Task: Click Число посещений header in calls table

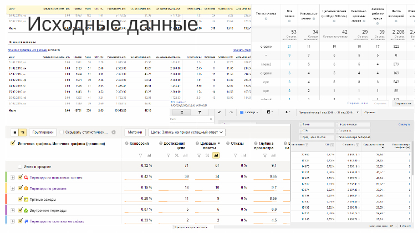Action: [396, 14]
